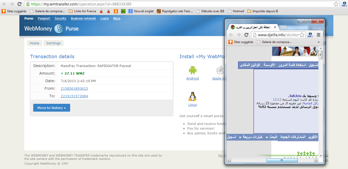Screen dimensions: 348x169
Task: Open Security in the WebMoney top menu
Action: (x=60, y=19)
